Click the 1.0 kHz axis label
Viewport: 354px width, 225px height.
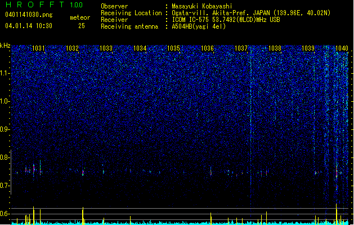tap(5, 101)
